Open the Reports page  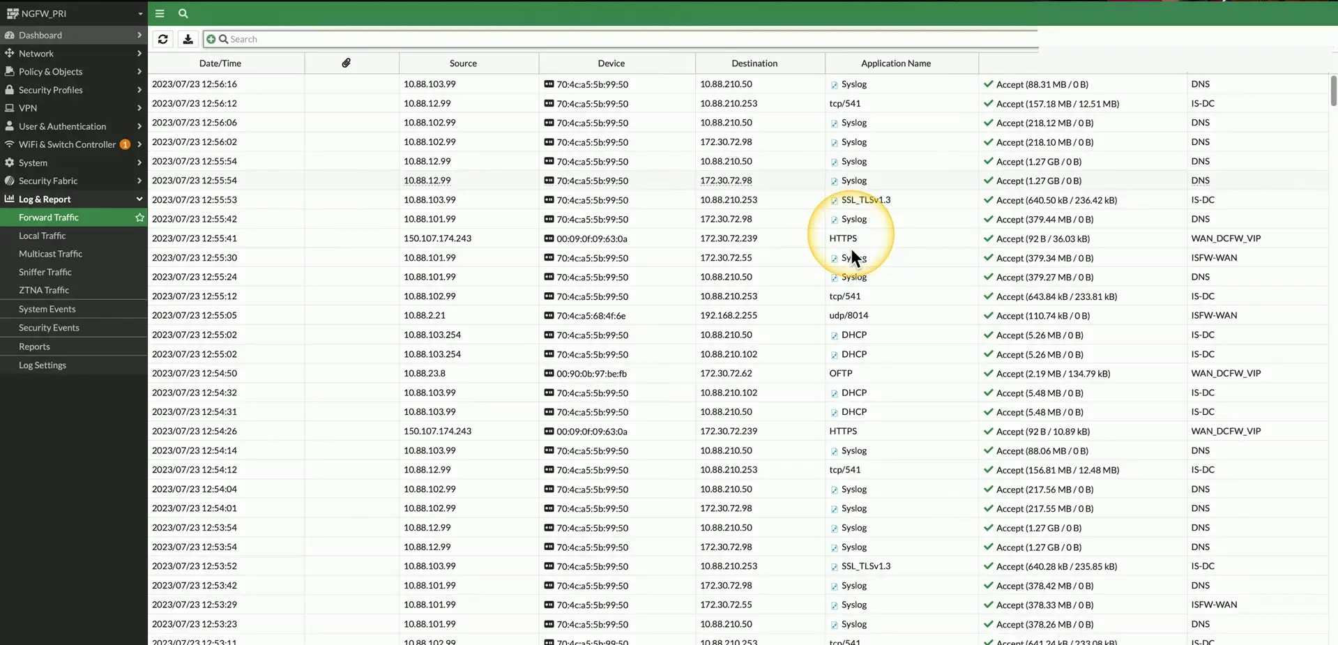(x=34, y=347)
